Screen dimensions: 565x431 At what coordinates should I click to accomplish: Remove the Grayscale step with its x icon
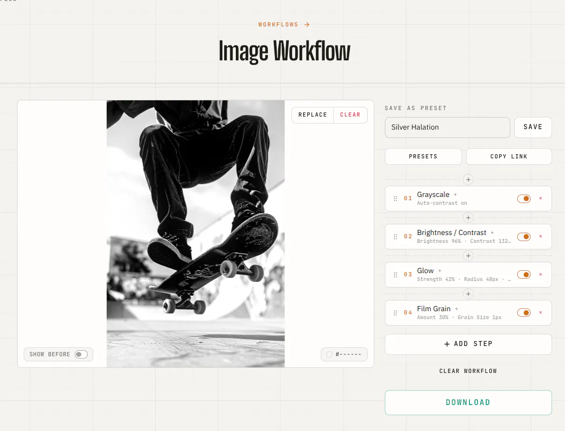click(x=540, y=198)
